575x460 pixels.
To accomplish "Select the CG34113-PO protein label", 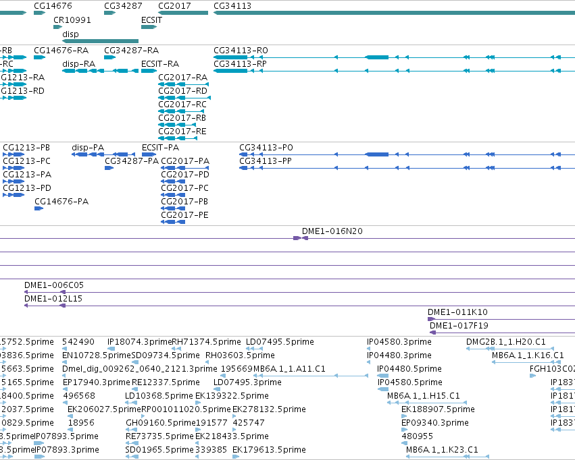I will click(266, 148).
